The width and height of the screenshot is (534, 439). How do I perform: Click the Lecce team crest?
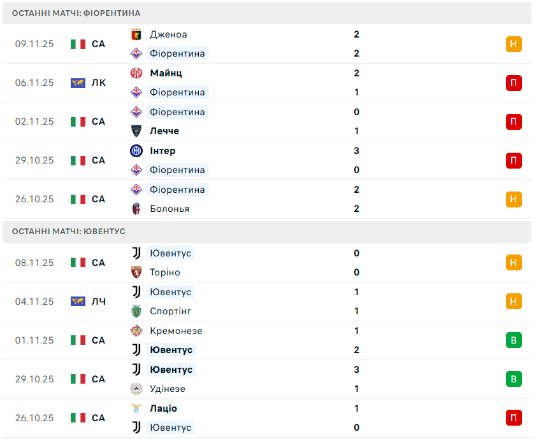coord(136,131)
